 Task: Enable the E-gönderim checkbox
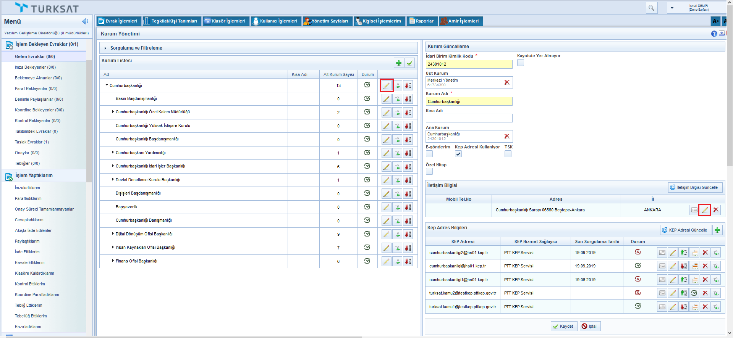tap(429, 154)
